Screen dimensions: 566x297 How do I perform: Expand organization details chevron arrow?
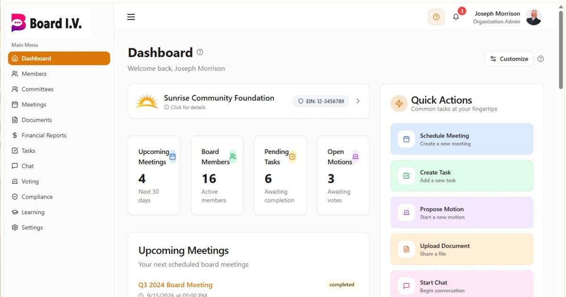pos(358,101)
